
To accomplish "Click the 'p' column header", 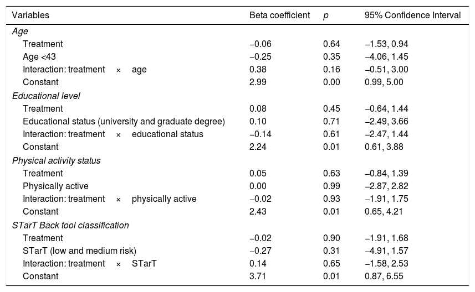I will click(325, 15).
